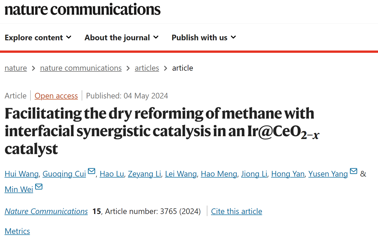Open the About the journal dropdown
378x239 pixels.
122,37
